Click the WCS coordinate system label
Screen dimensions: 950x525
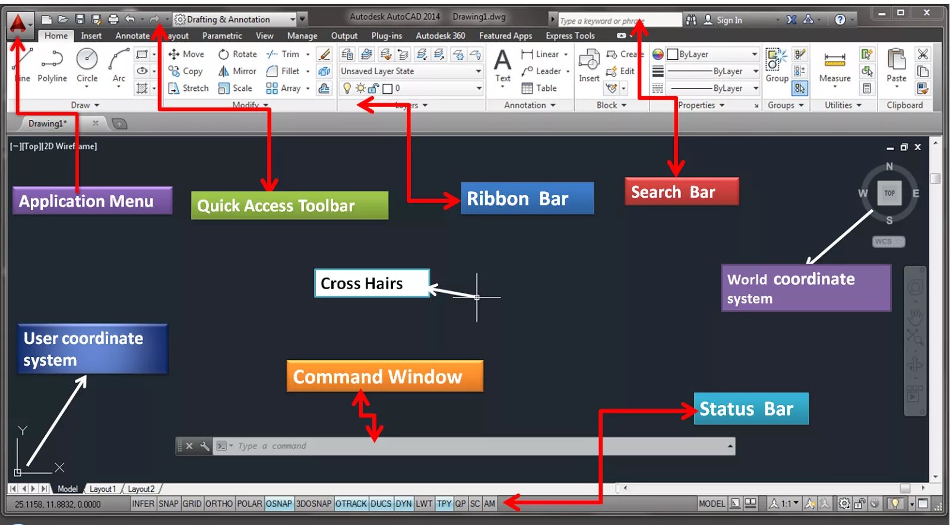tap(888, 242)
